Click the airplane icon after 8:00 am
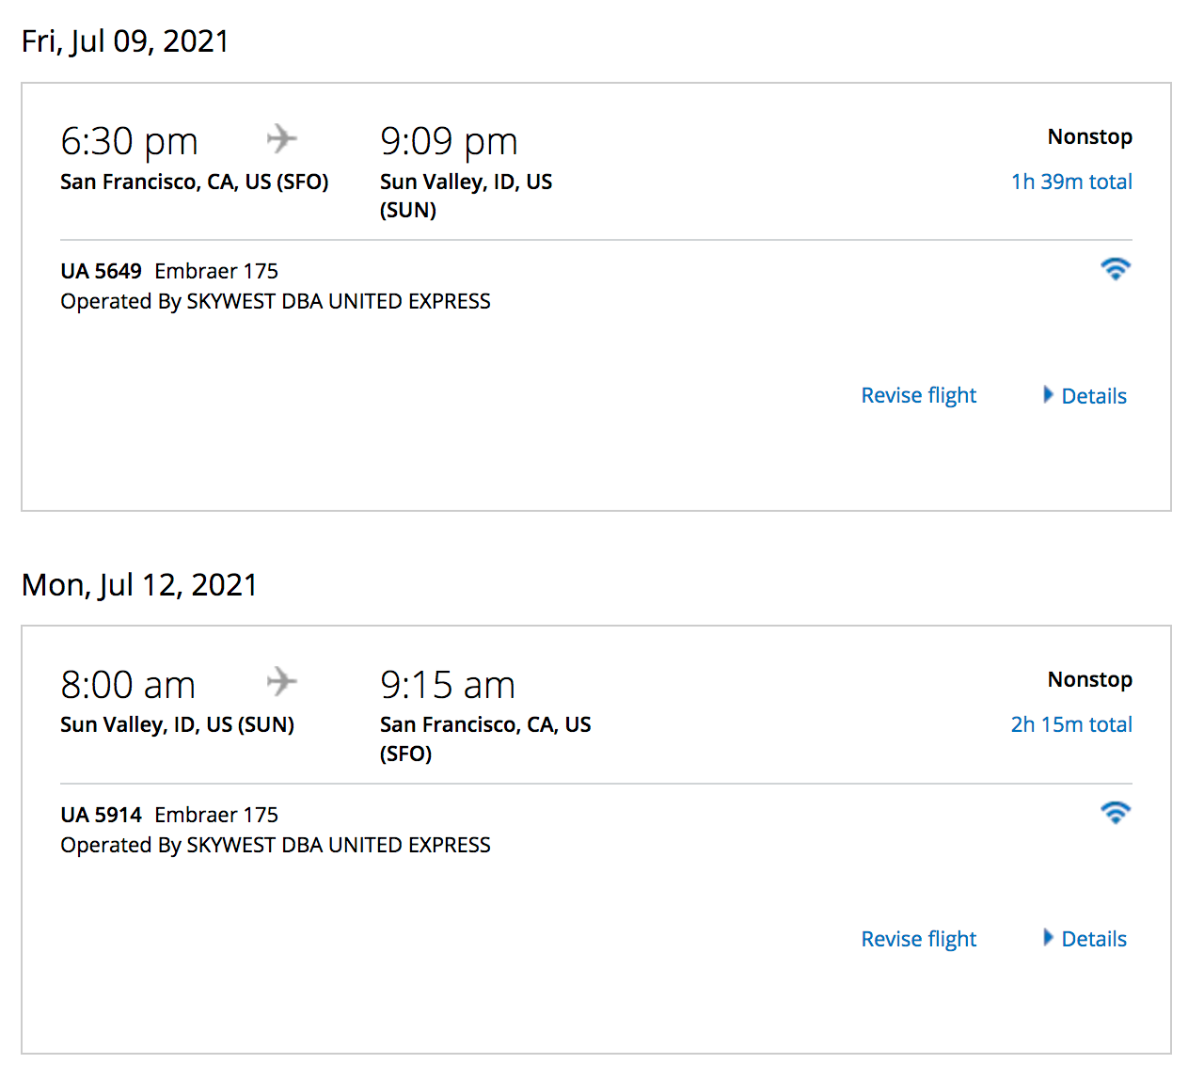 pos(281,682)
